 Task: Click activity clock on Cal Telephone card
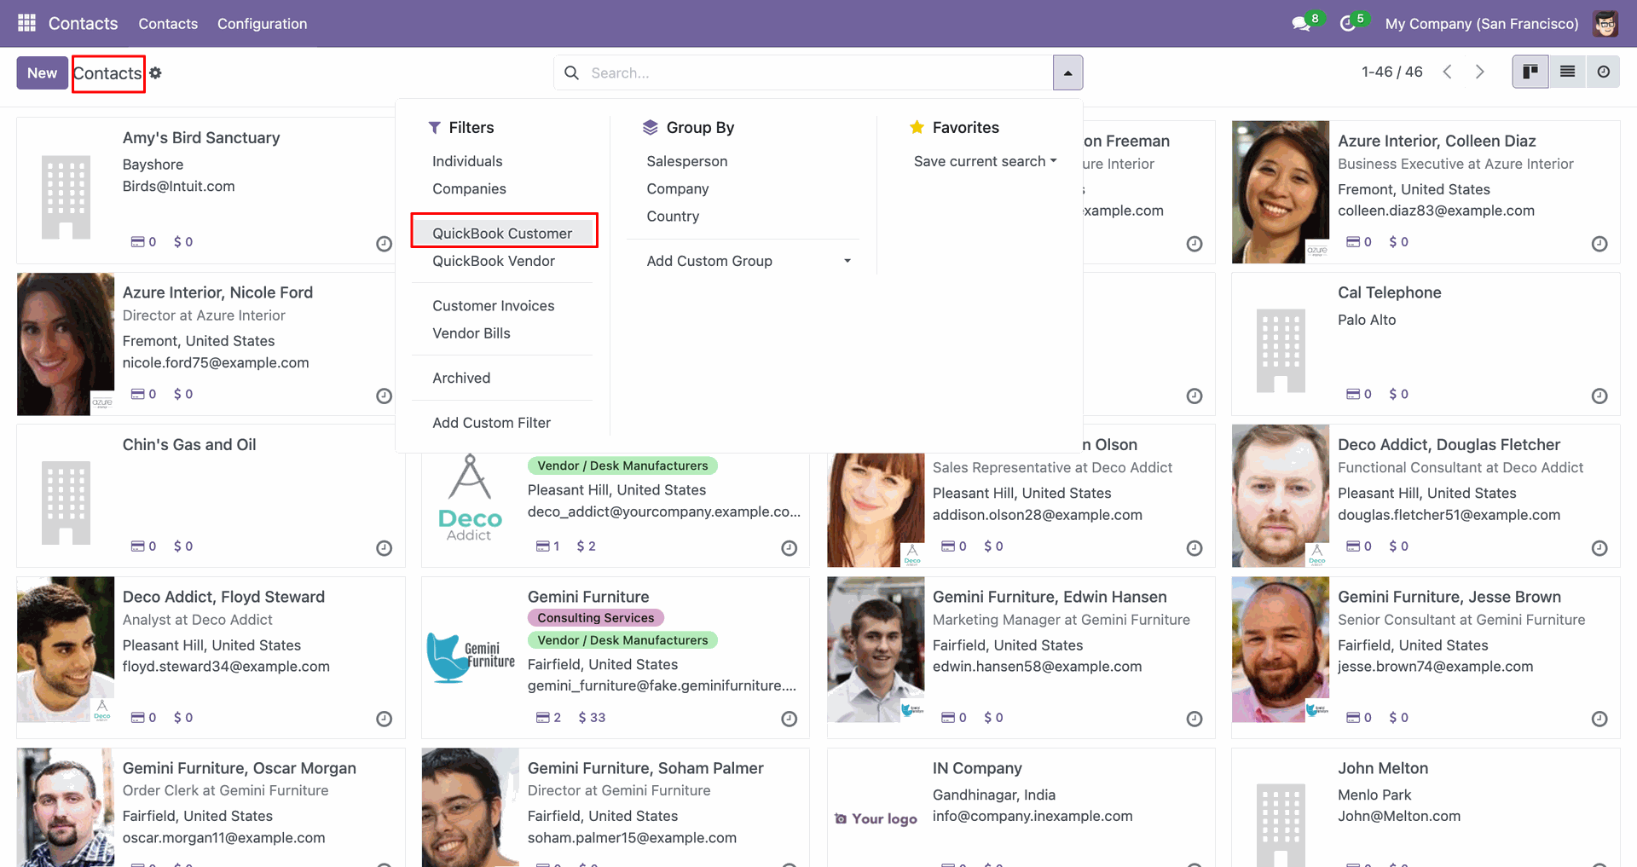1599,396
